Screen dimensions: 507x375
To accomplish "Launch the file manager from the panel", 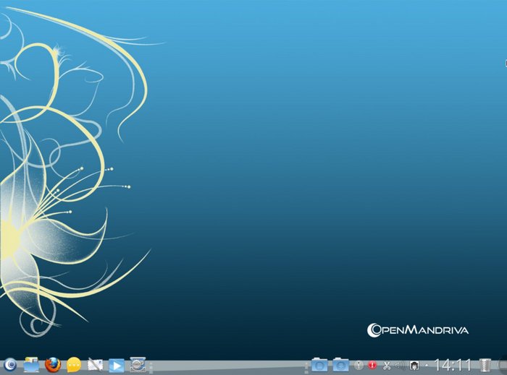I will (31, 366).
